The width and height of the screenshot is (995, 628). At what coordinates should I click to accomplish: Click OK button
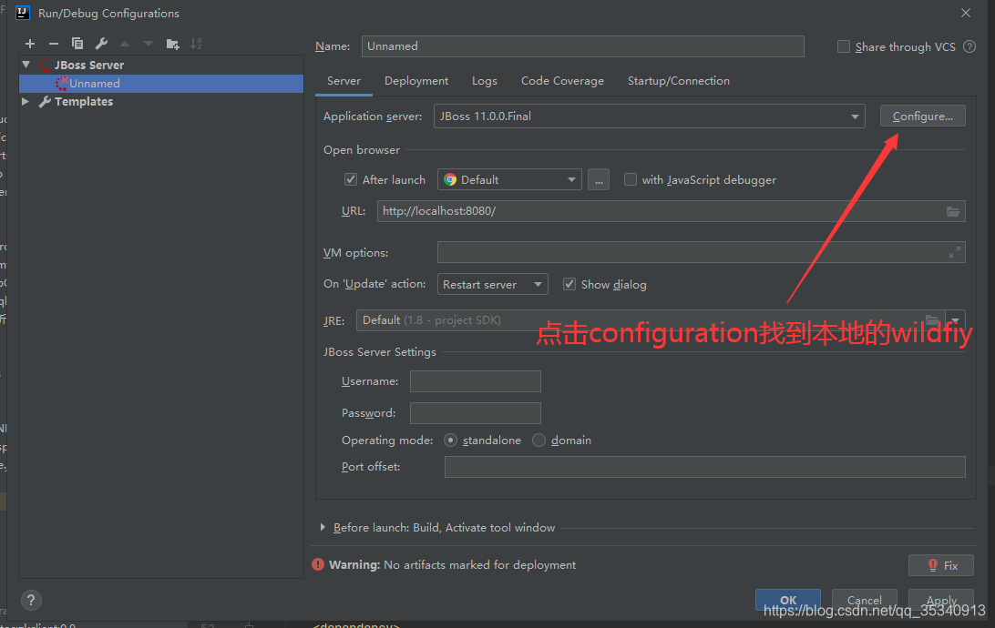tap(787, 600)
